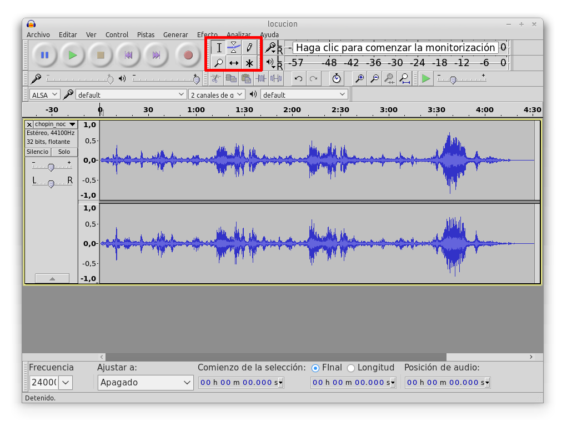Screen dimensions: 567x426
Task: Open the Archivo menu
Action: pos(38,35)
